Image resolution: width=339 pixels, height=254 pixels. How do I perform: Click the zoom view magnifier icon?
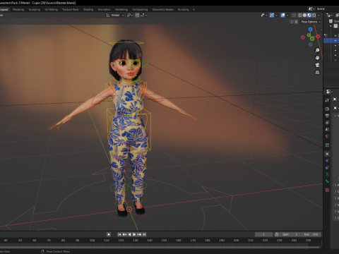coord(317,50)
